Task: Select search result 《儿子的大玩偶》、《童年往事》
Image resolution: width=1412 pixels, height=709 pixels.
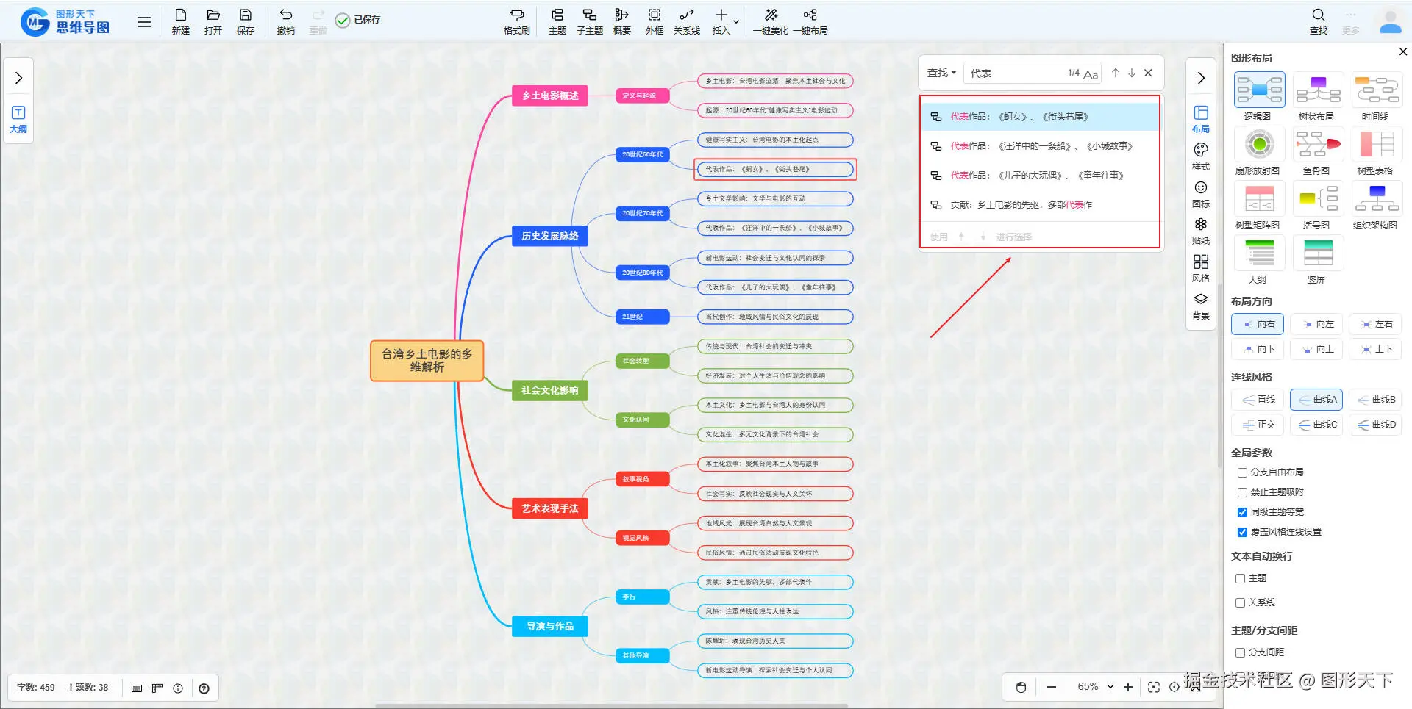Action: pos(1040,176)
